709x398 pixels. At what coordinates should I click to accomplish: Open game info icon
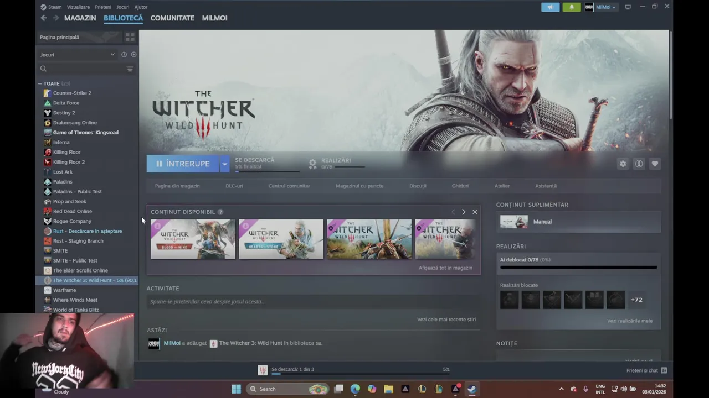(x=639, y=164)
